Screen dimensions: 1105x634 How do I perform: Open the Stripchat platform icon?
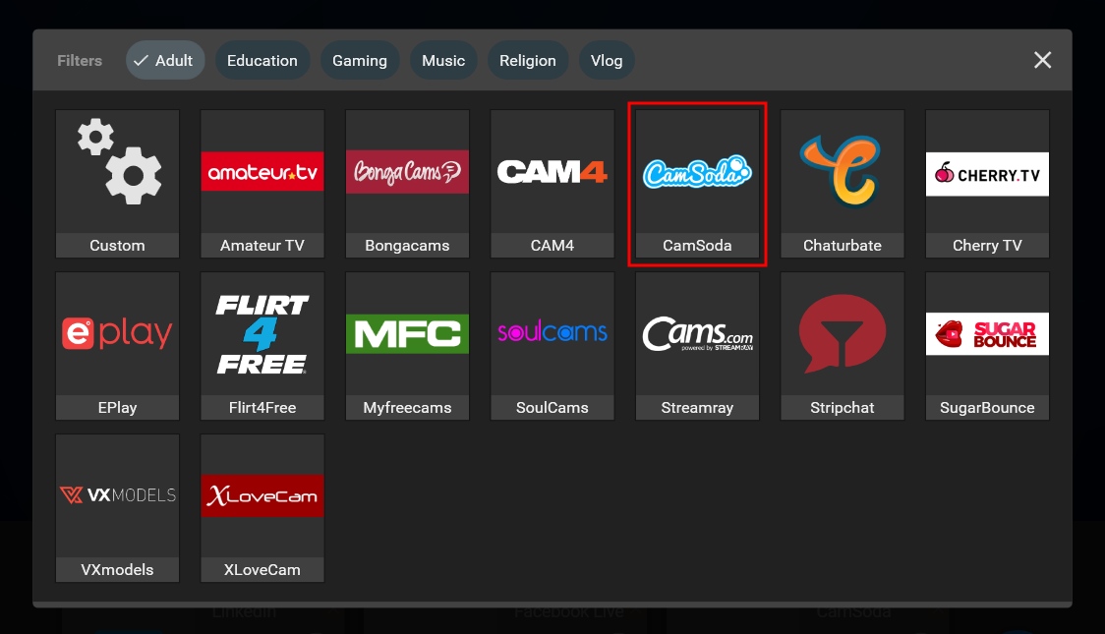pos(842,345)
